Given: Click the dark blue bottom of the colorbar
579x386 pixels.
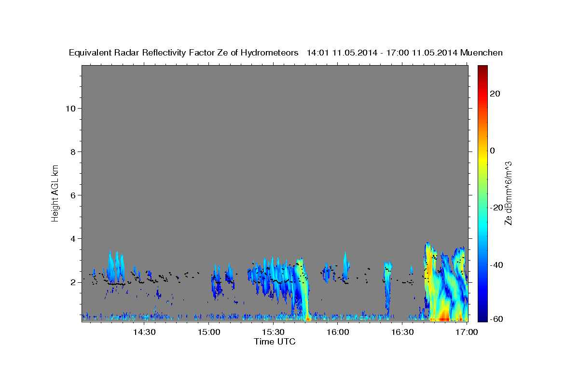Looking at the screenshot, I should pyautogui.click(x=482, y=316).
